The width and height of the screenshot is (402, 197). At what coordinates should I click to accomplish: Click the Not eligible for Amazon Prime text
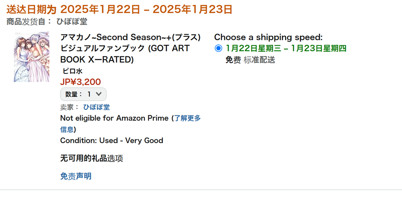point(114,118)
